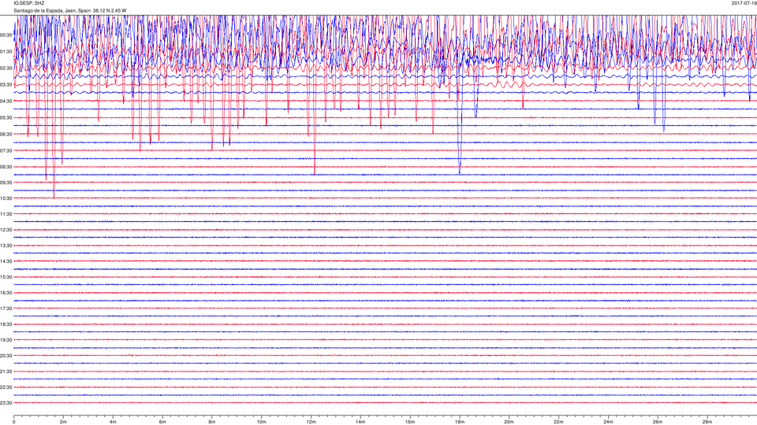This screenshot has width=757, height=425.
Task: Choose the 23:30 time label
Action: [x=6, y=403]
